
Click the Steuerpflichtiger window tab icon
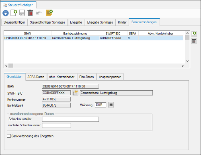(x=5, y=5)
